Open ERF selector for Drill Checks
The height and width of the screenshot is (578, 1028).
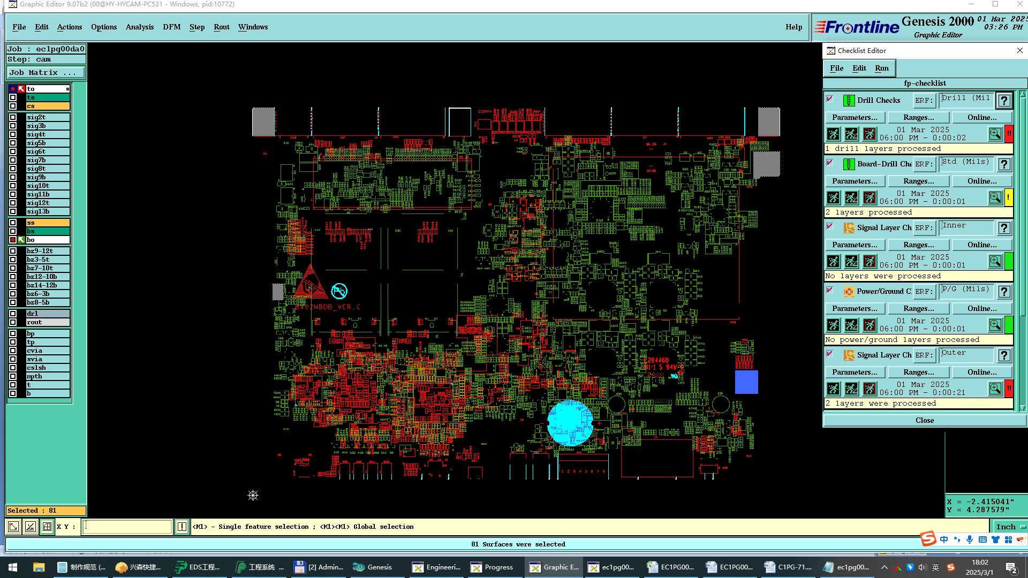click(923, 101)
